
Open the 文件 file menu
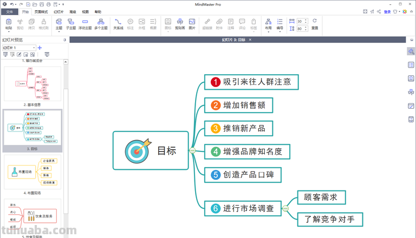coord(10,12)
